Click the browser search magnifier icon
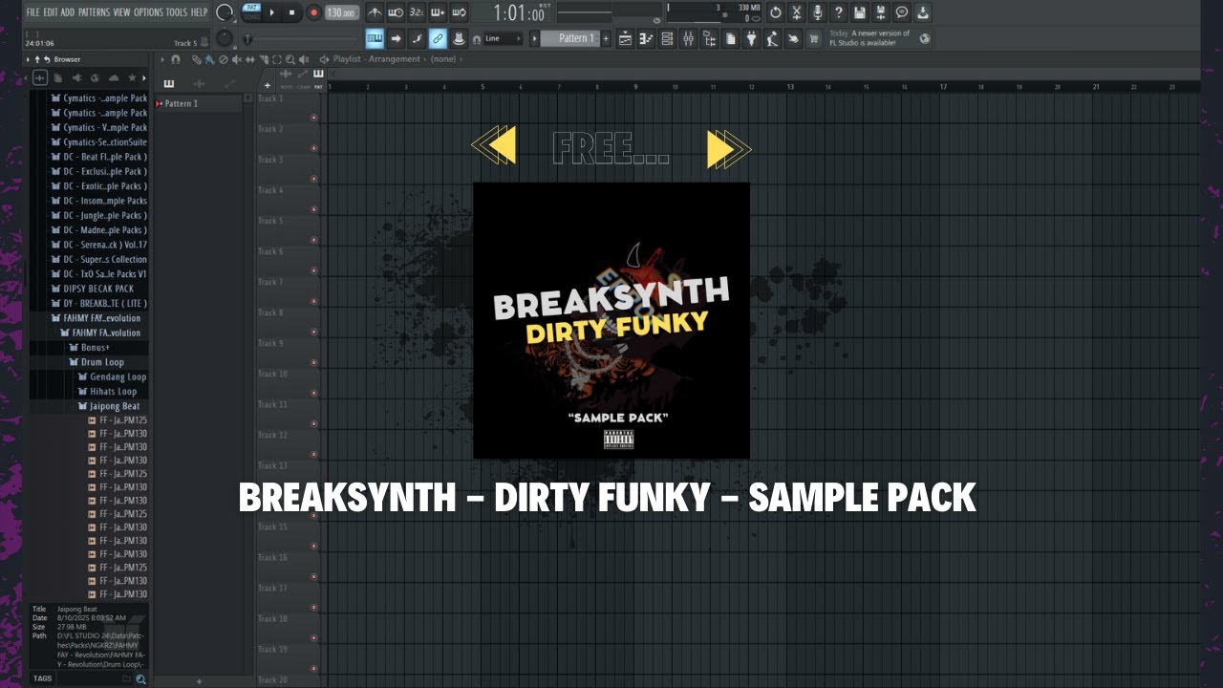 coord(140,679)
